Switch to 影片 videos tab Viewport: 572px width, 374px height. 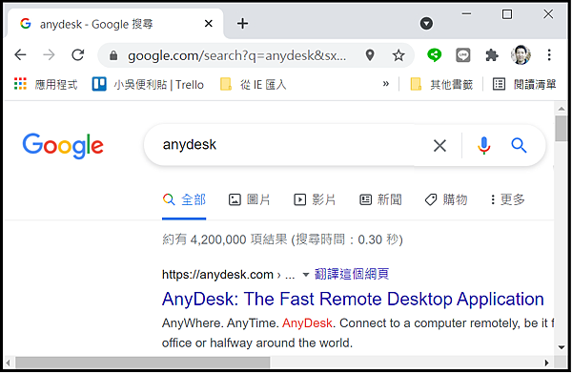315,199
